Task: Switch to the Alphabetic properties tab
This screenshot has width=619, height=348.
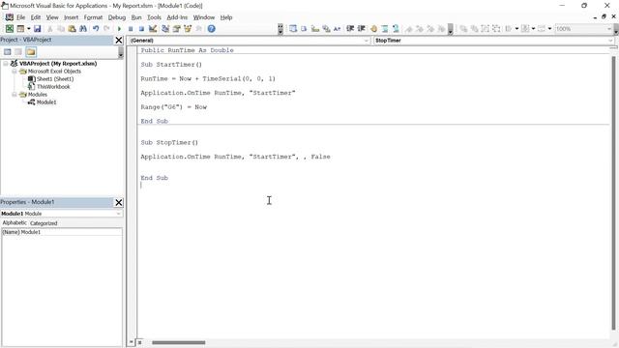Action: [x=15, y=223]
